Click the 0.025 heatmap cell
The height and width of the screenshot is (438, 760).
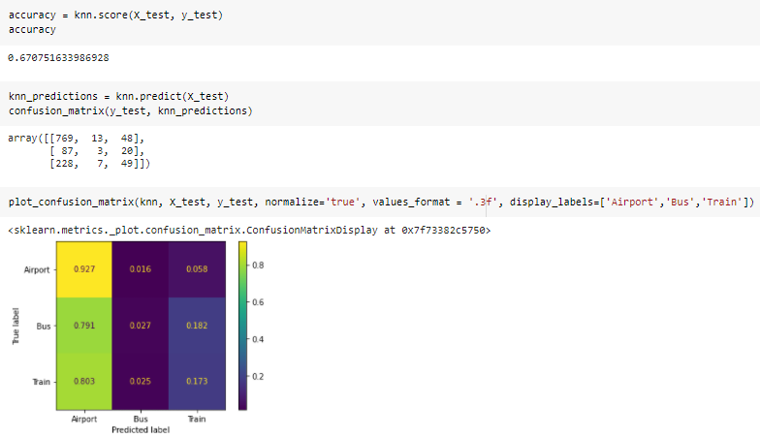(x=141, y=382)
